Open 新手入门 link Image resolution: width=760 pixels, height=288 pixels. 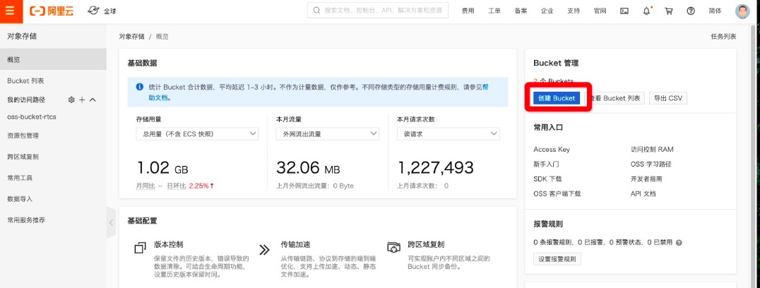(546, 164)
